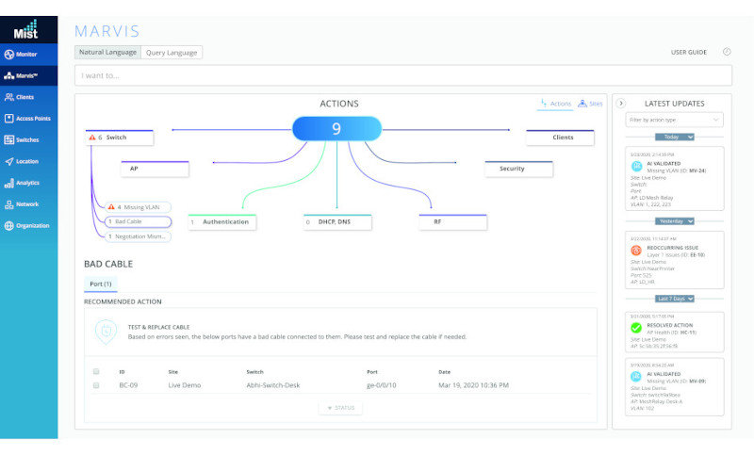Select the Location sidebar icon
Screen dimensions: 754x455
(x=9, y=161)
